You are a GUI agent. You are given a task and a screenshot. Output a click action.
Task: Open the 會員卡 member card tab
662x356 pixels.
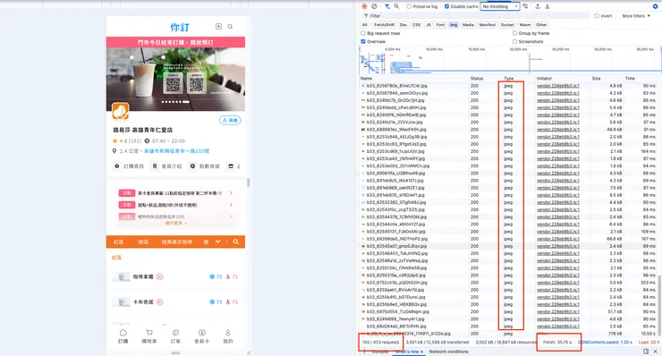point(202,336)
